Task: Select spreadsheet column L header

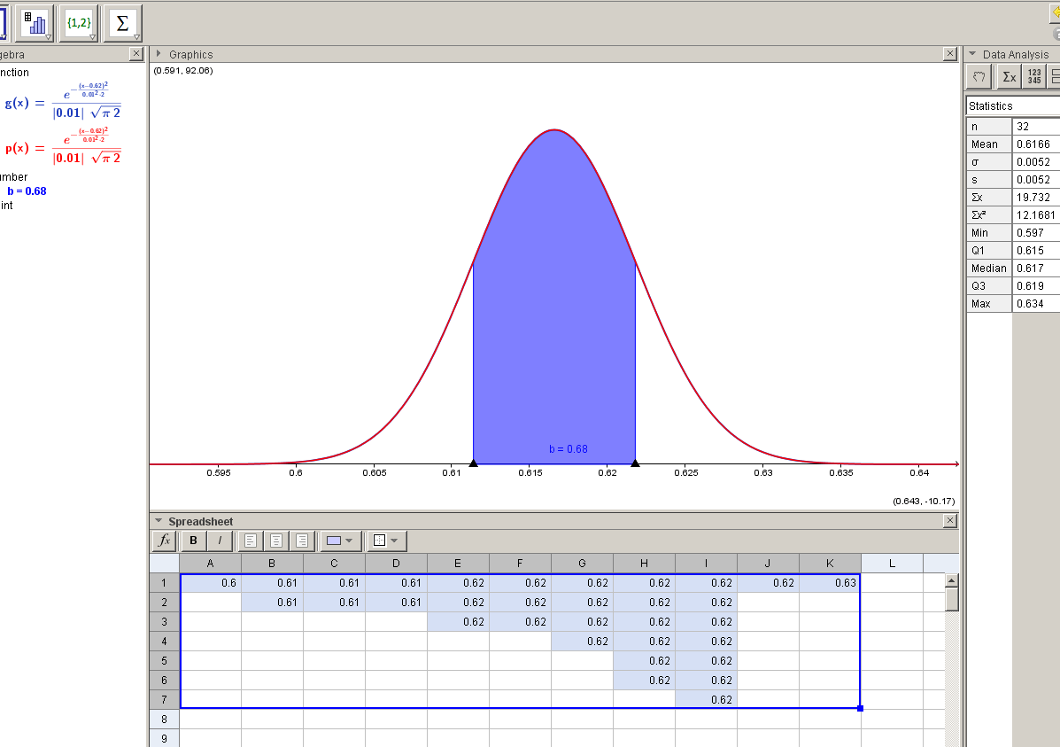Action: click(x=892, y=563)
